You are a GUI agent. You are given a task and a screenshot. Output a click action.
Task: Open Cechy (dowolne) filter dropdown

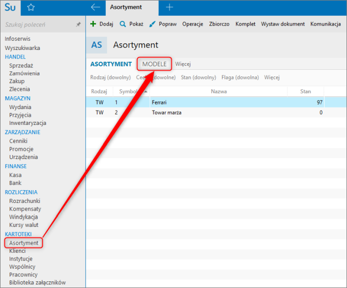156,77
